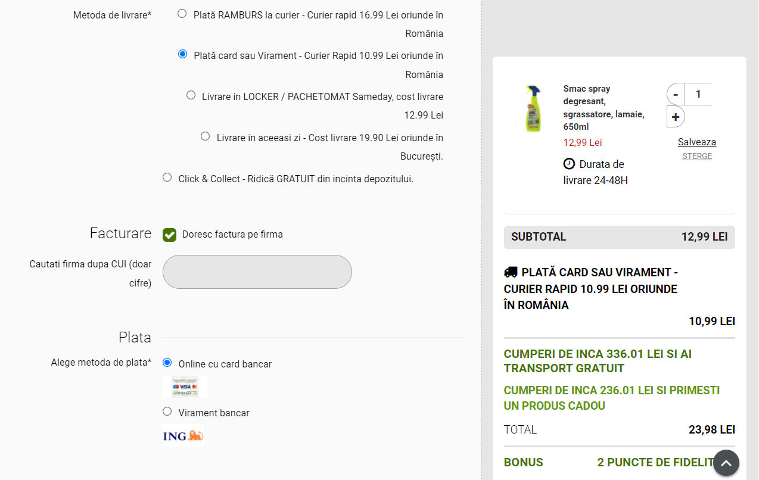The height and width of the screenshot is (480, 759).
Task: Select Plată RAMBURS la curier delivery option
Action: pos(182,14)
